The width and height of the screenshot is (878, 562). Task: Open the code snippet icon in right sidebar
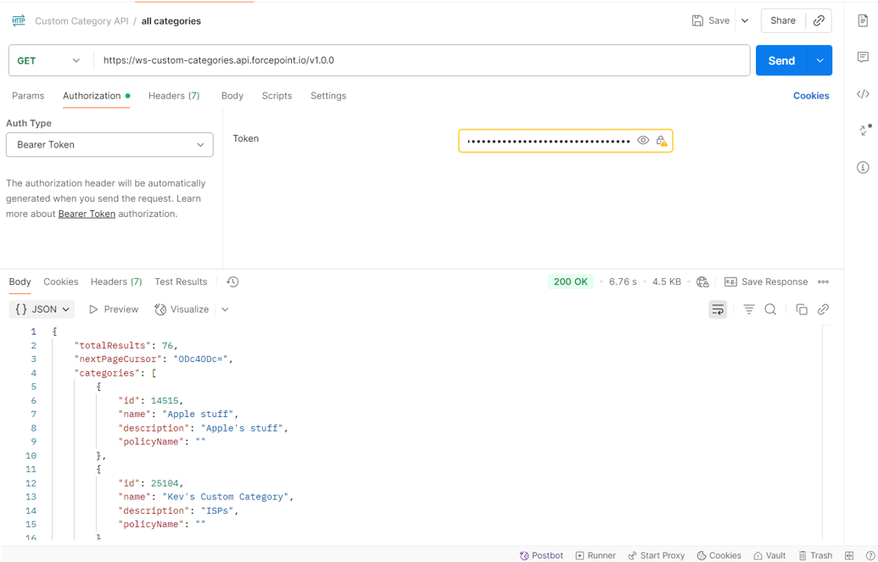[863, 94]
